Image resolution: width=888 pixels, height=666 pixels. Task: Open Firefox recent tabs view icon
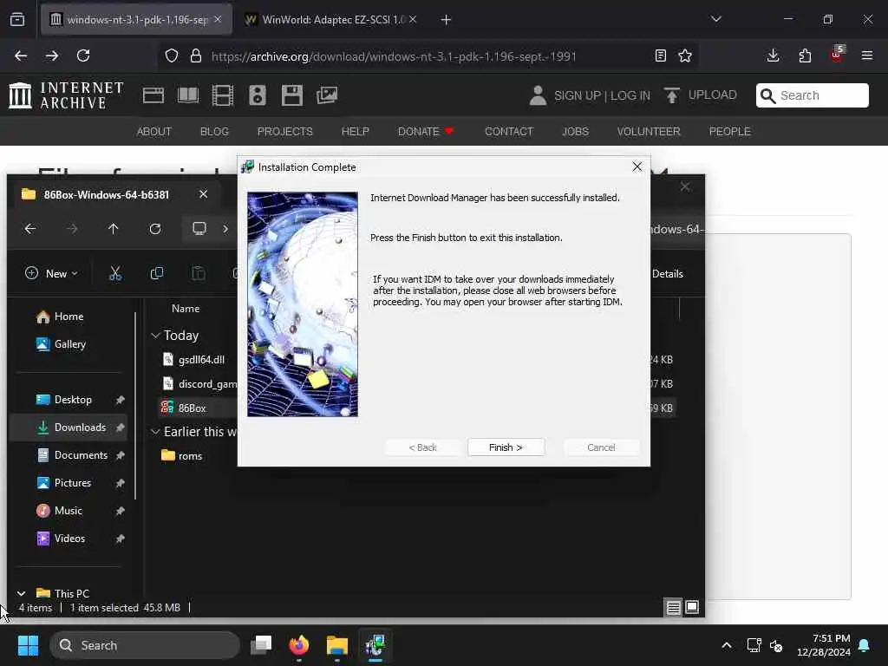point(17,19)
